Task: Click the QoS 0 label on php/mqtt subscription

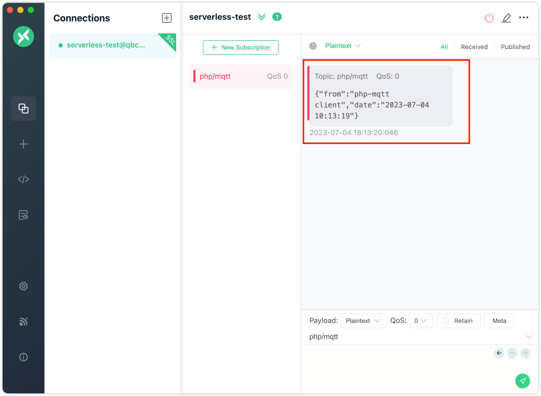Action: click(277, 76)
